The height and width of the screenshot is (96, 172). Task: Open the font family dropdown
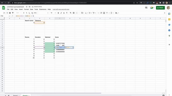[43, 13]
